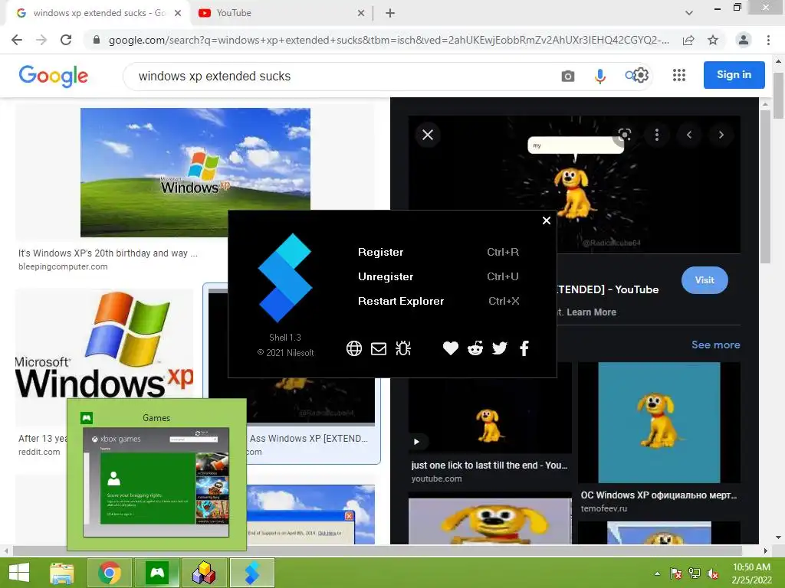Click the See more link
This screenshot has width=785, height=588.
coord(715,345)
